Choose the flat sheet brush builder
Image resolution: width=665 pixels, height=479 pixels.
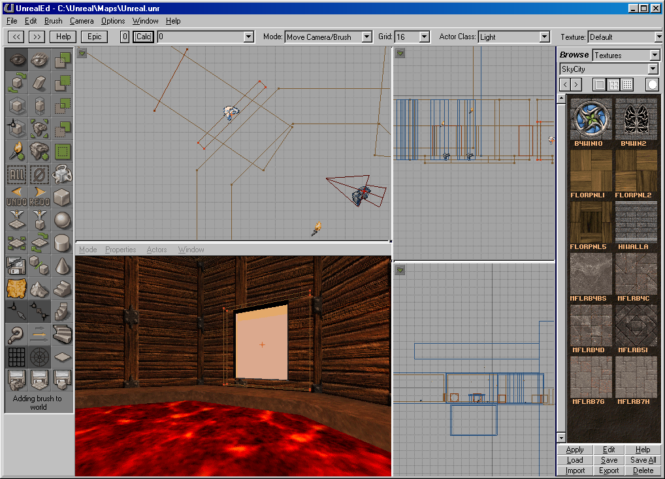62,357
